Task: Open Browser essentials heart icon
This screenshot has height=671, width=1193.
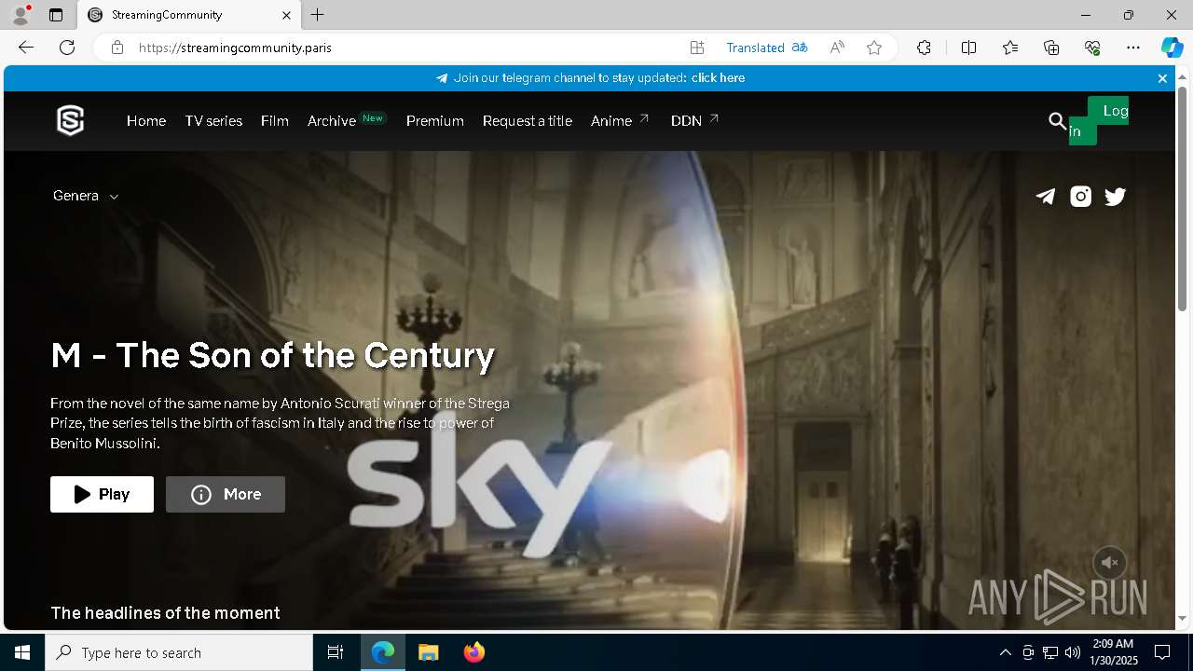Action: (x=1092, y=48)
